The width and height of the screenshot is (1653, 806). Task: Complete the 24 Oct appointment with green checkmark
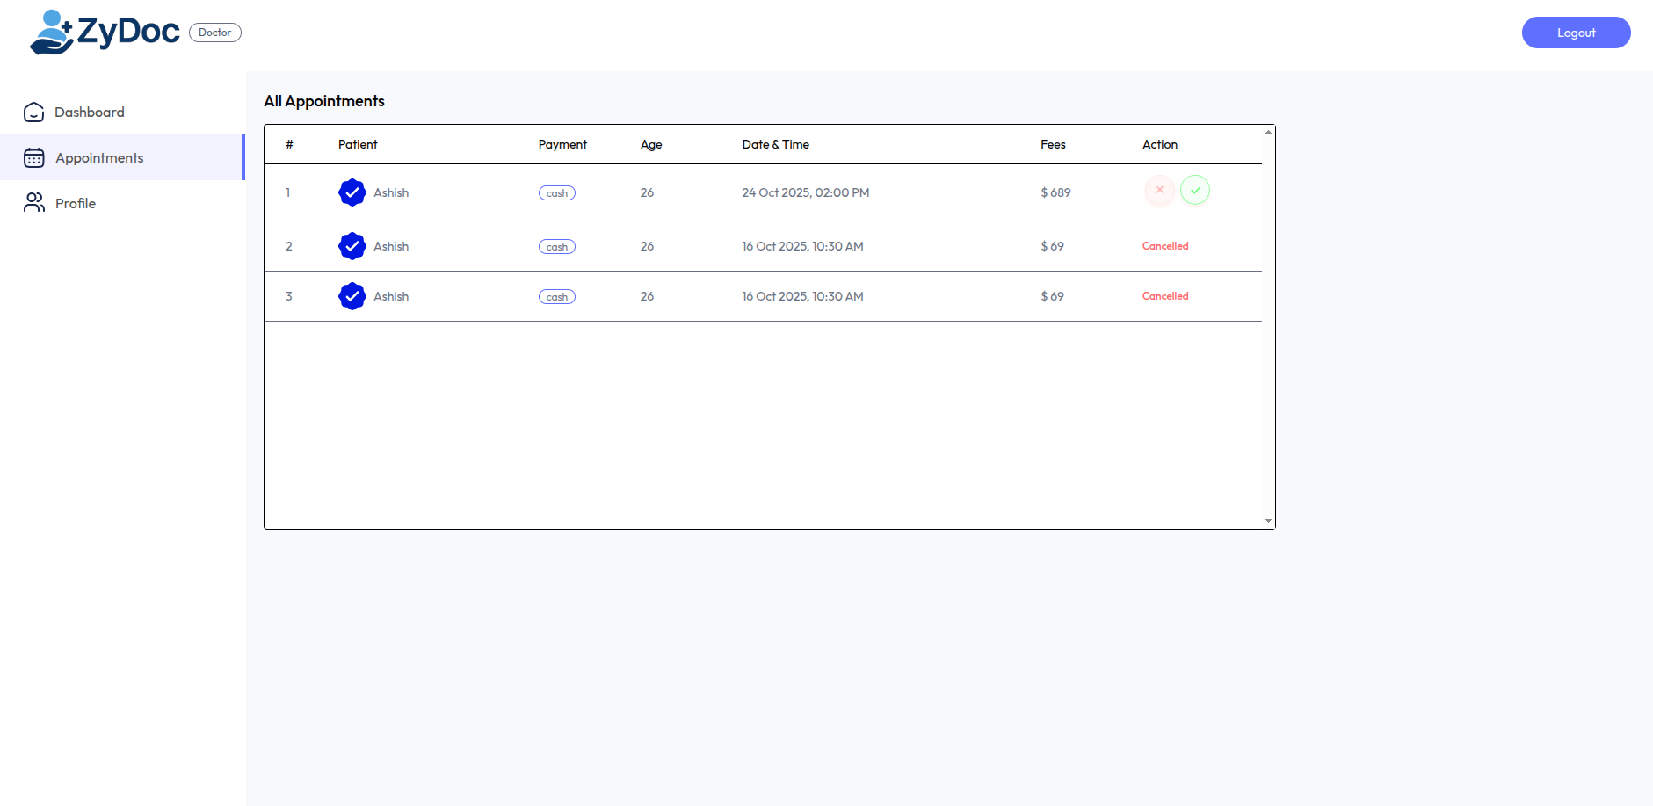tap(1194, 190)
